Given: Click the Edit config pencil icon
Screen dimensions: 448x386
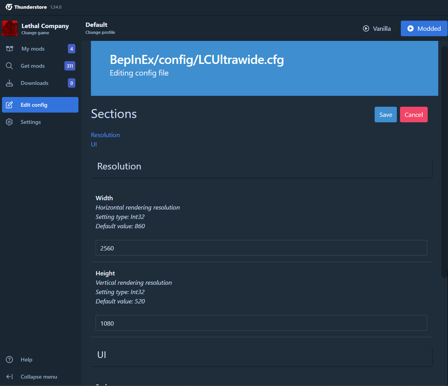Looking at the screenshot, I should tap(9, 105).
